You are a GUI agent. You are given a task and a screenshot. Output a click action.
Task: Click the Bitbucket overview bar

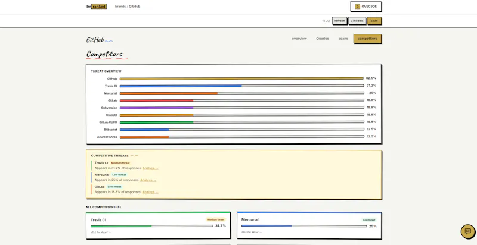pos(242,130)
